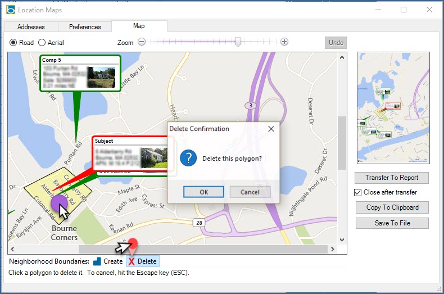Close the Delete Confirmation dialog with X

coord(271,129)
